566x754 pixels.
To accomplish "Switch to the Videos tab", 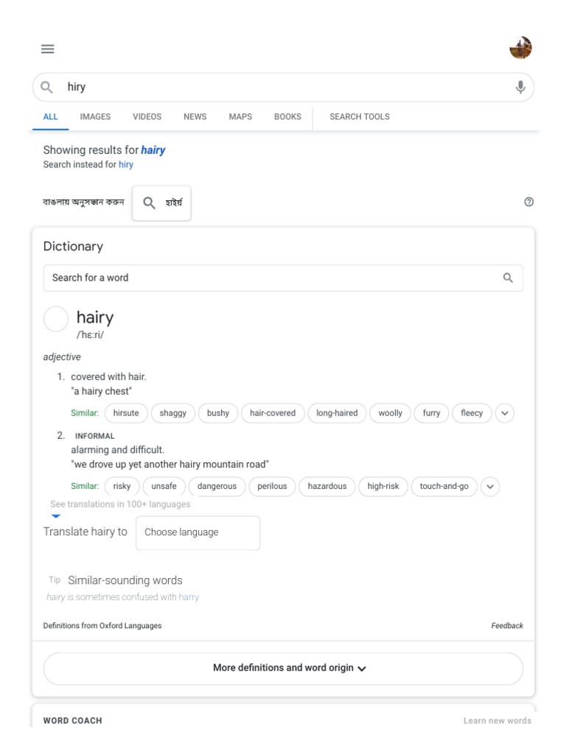I will pyautogui.click(x=147, y=116).
